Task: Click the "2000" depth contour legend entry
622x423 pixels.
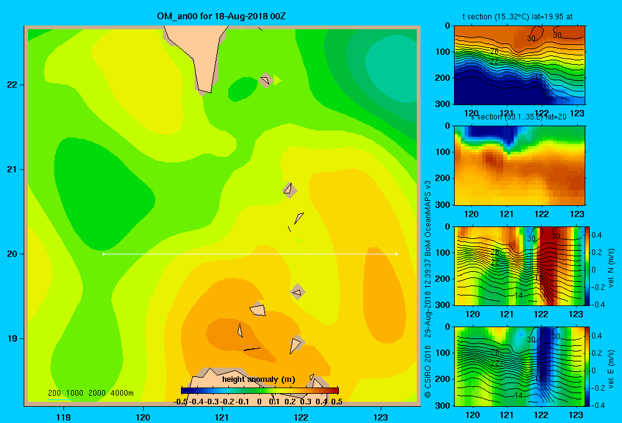Action: pos(97,393)
